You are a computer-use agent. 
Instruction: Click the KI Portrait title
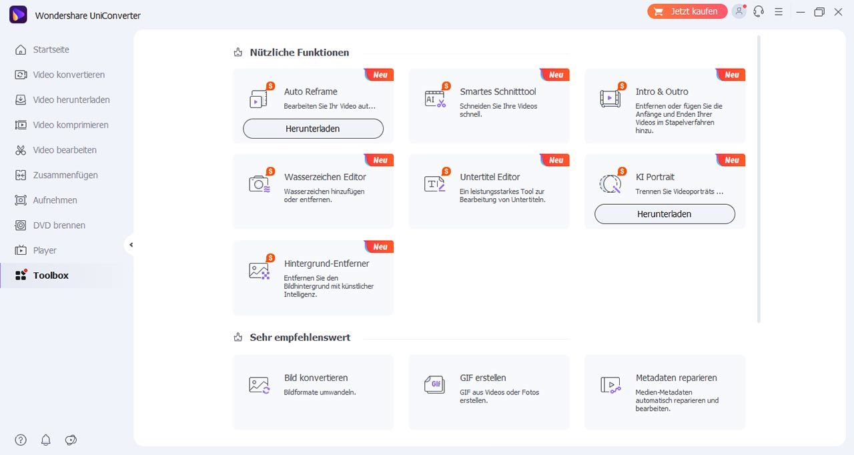655,177
